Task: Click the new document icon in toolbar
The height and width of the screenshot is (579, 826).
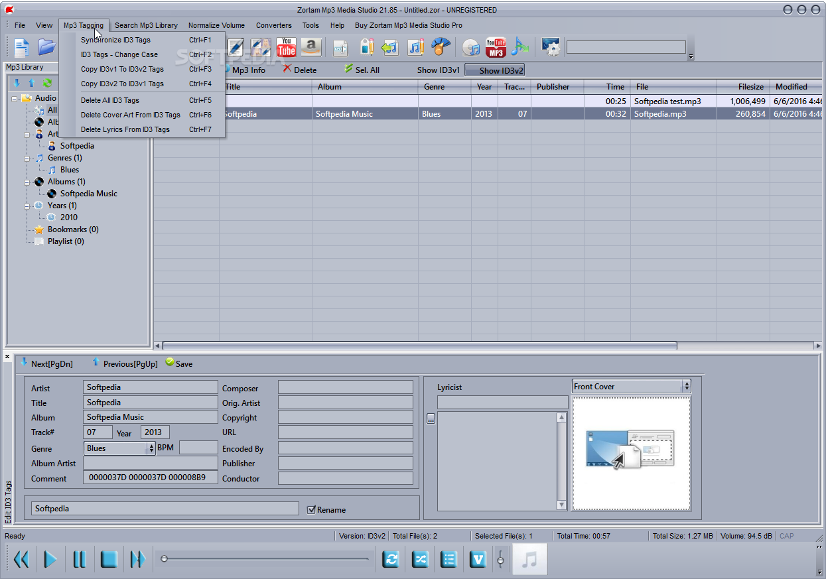Action: tap(22, 47)
